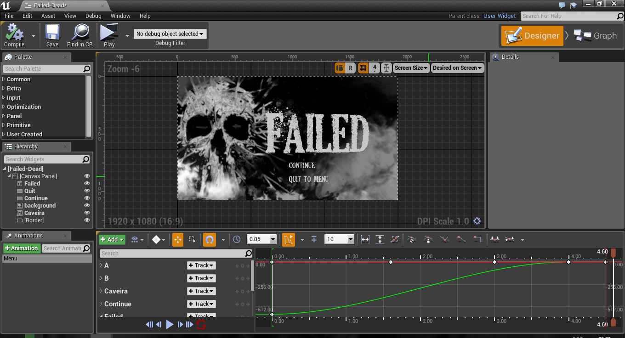625x338 pixels.
Task: Select the curve interpolation toggle in animation toolbar
Action: 289,239
